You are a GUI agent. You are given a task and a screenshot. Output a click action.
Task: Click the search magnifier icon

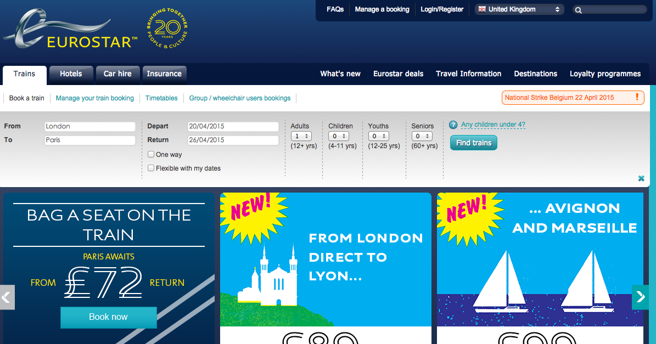(578, 10)
